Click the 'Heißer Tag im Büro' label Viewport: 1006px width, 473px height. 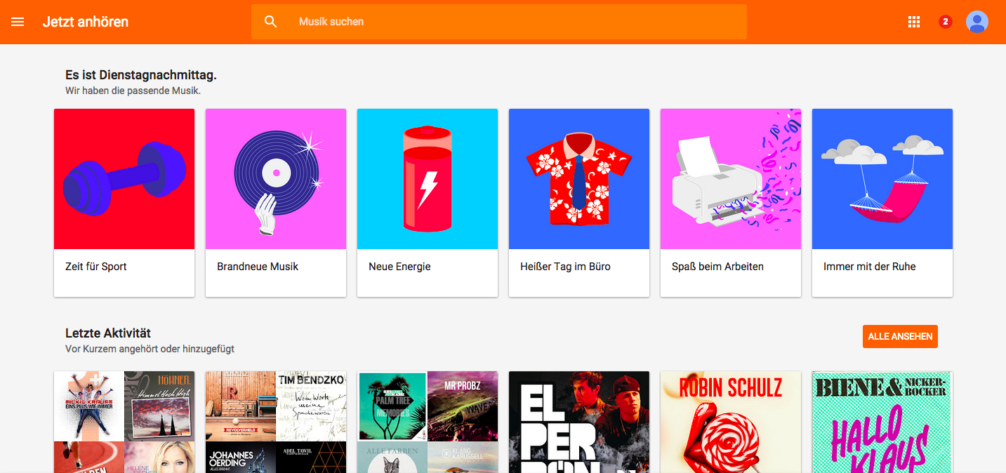pos(565,267)
